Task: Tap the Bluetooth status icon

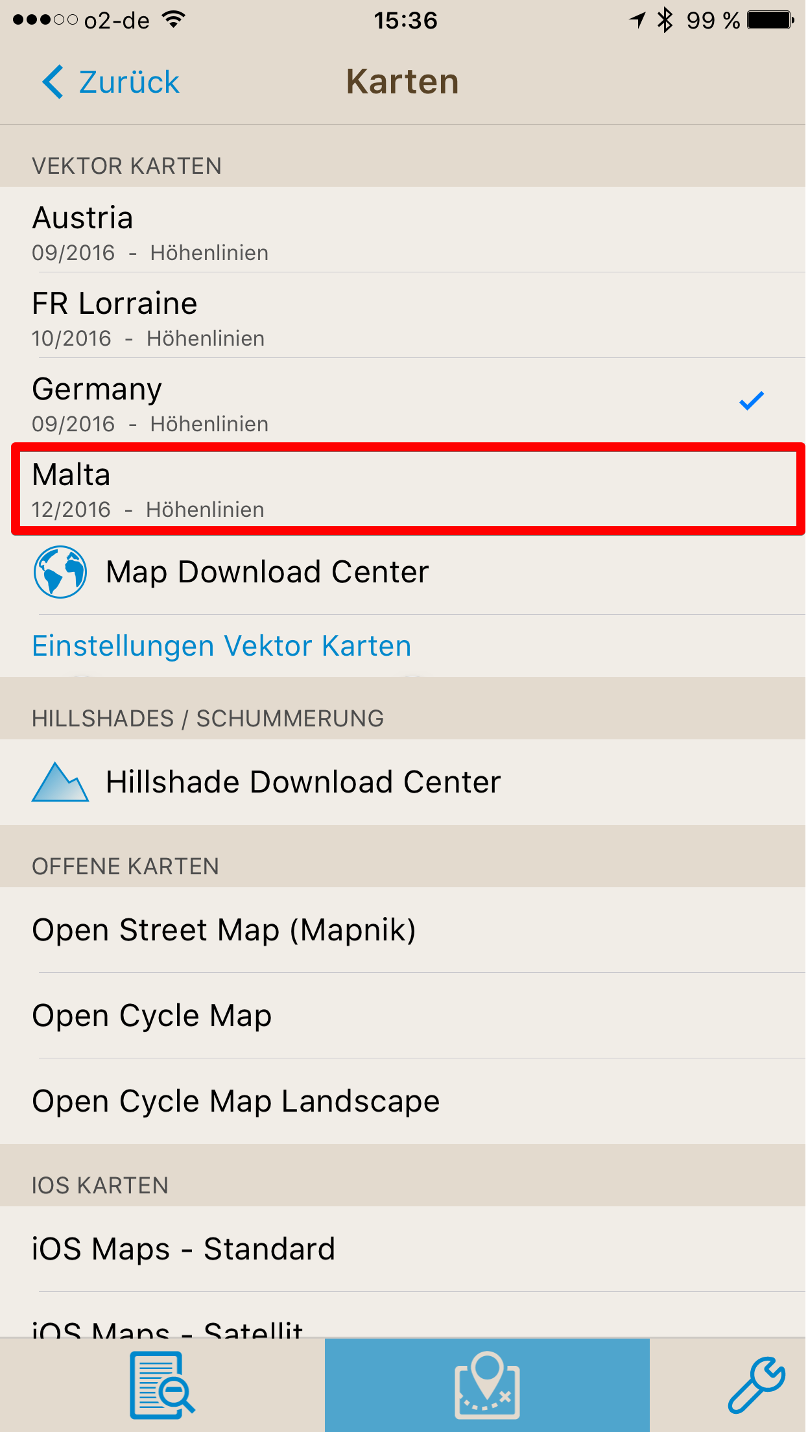Action: pos(665,21)
